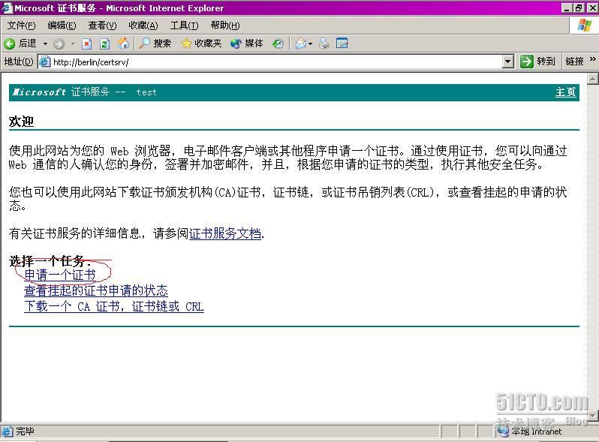
Task: Click the page icon in address bar
Action: click(x=45, y=62)
